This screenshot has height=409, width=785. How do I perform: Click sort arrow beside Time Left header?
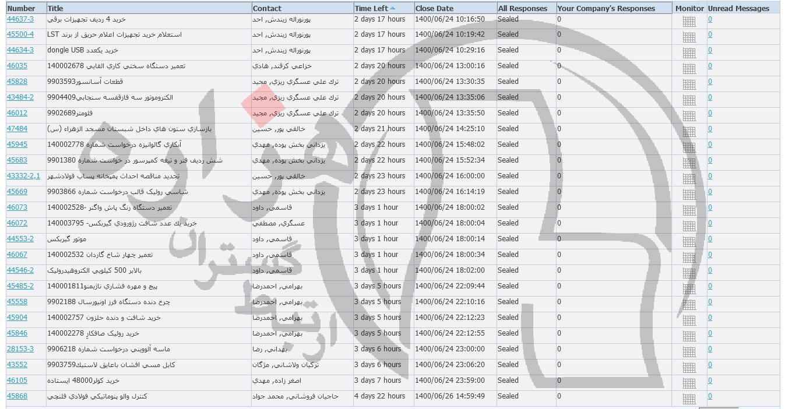[x=392, y=8]
